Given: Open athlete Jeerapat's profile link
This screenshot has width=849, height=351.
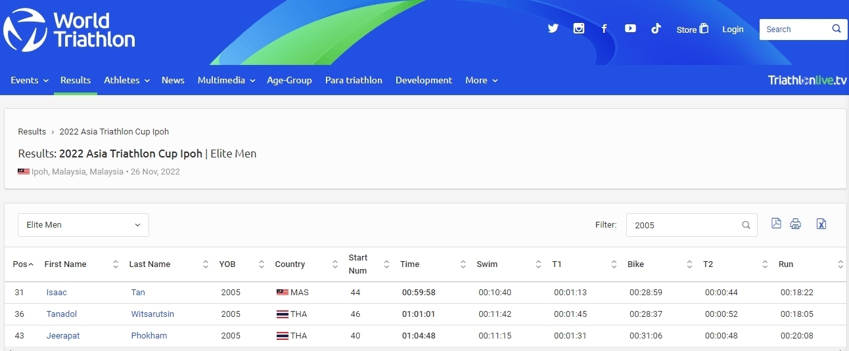Looking at the screenshot, I should point(63,336).
